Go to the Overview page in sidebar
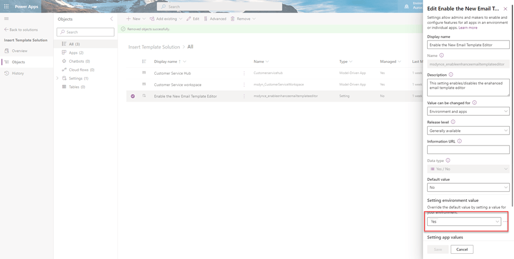 tap(19, 51)
